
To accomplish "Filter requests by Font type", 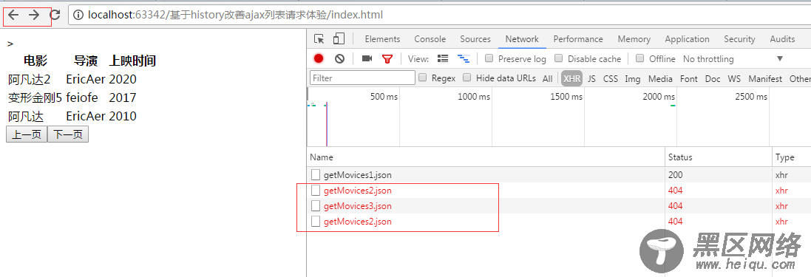I will click(688, 78).
